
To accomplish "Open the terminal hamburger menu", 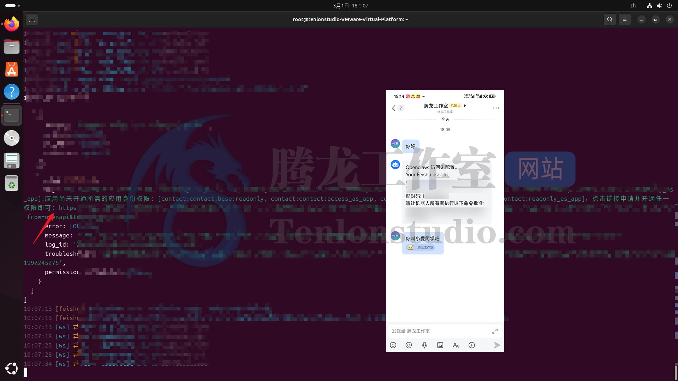I will click(624, 19).
